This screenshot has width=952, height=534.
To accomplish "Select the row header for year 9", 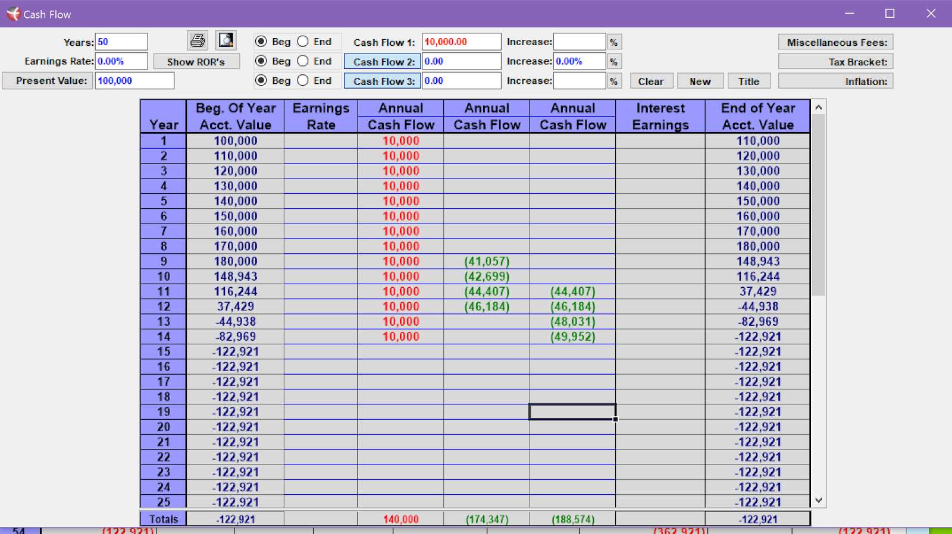I will [164, 262].
